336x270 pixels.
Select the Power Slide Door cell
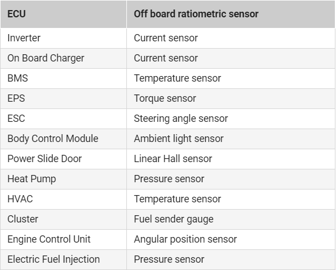point(45,159)
